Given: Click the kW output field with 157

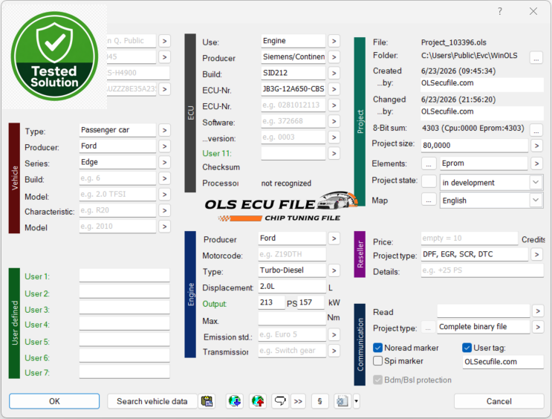Looking at the screenshot, I should pyautogui.click(x=311, y=303).
